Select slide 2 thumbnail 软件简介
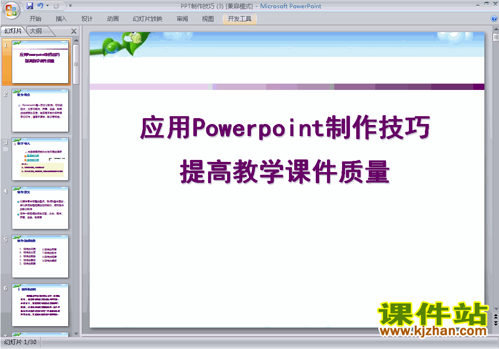499x349 pixels. pos(40,110)
